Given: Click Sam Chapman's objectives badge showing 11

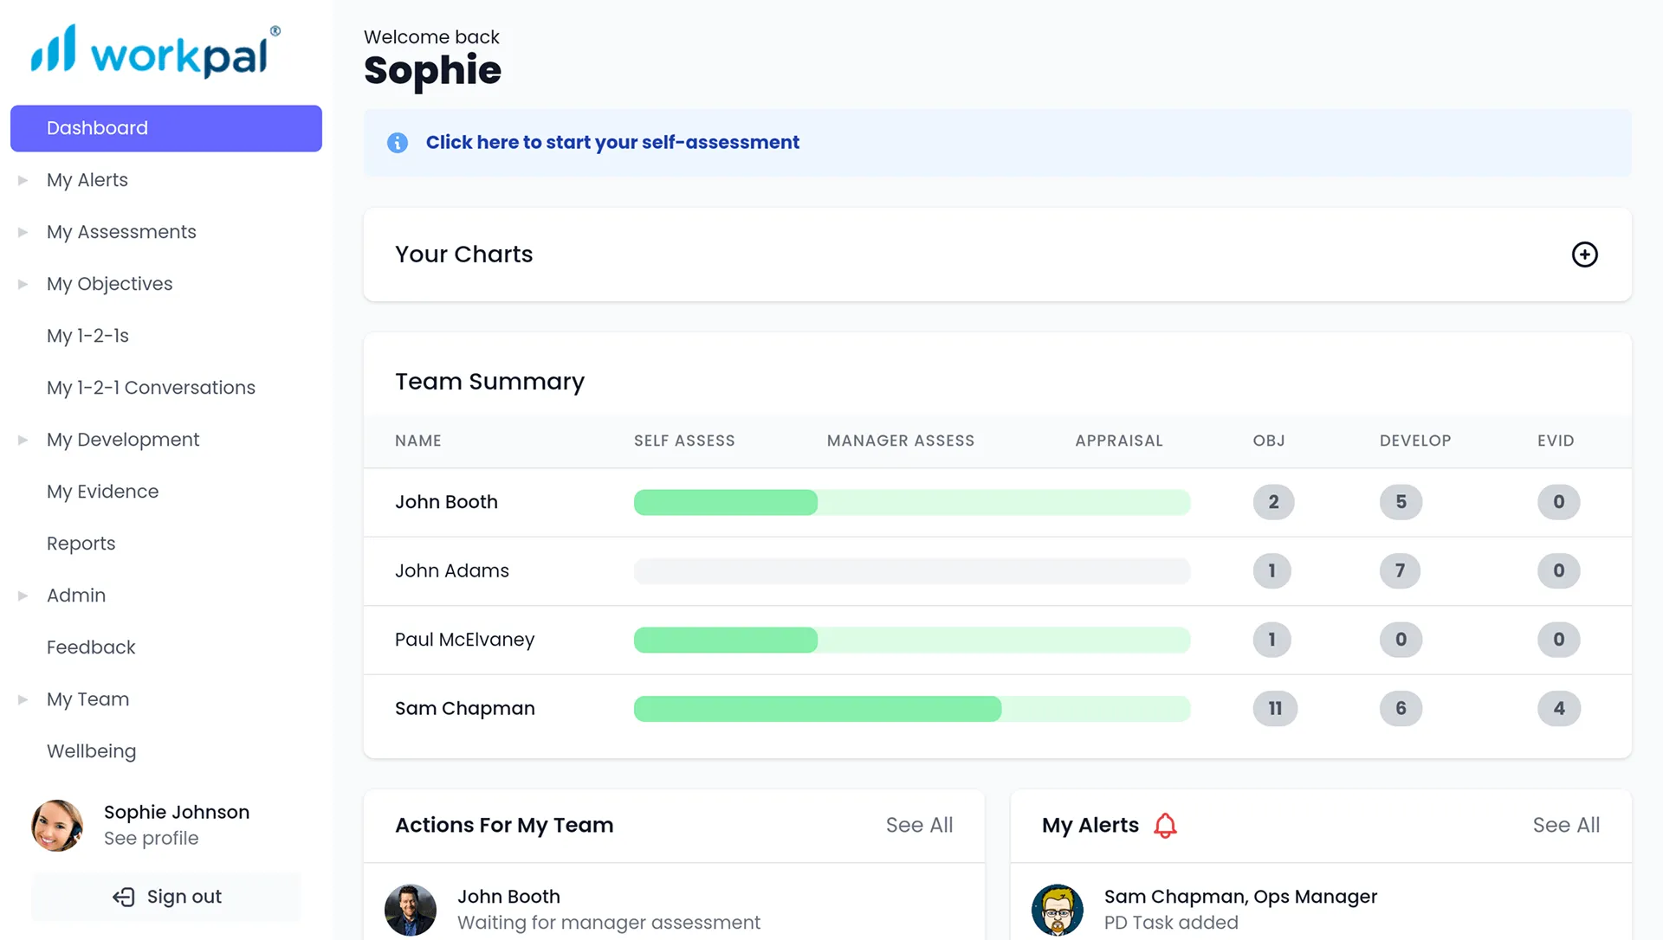Looking at the screenshot, I should pyautogui.click(x=1274, y=709).
